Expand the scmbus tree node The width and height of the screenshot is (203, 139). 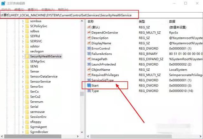tap(23, 21)
